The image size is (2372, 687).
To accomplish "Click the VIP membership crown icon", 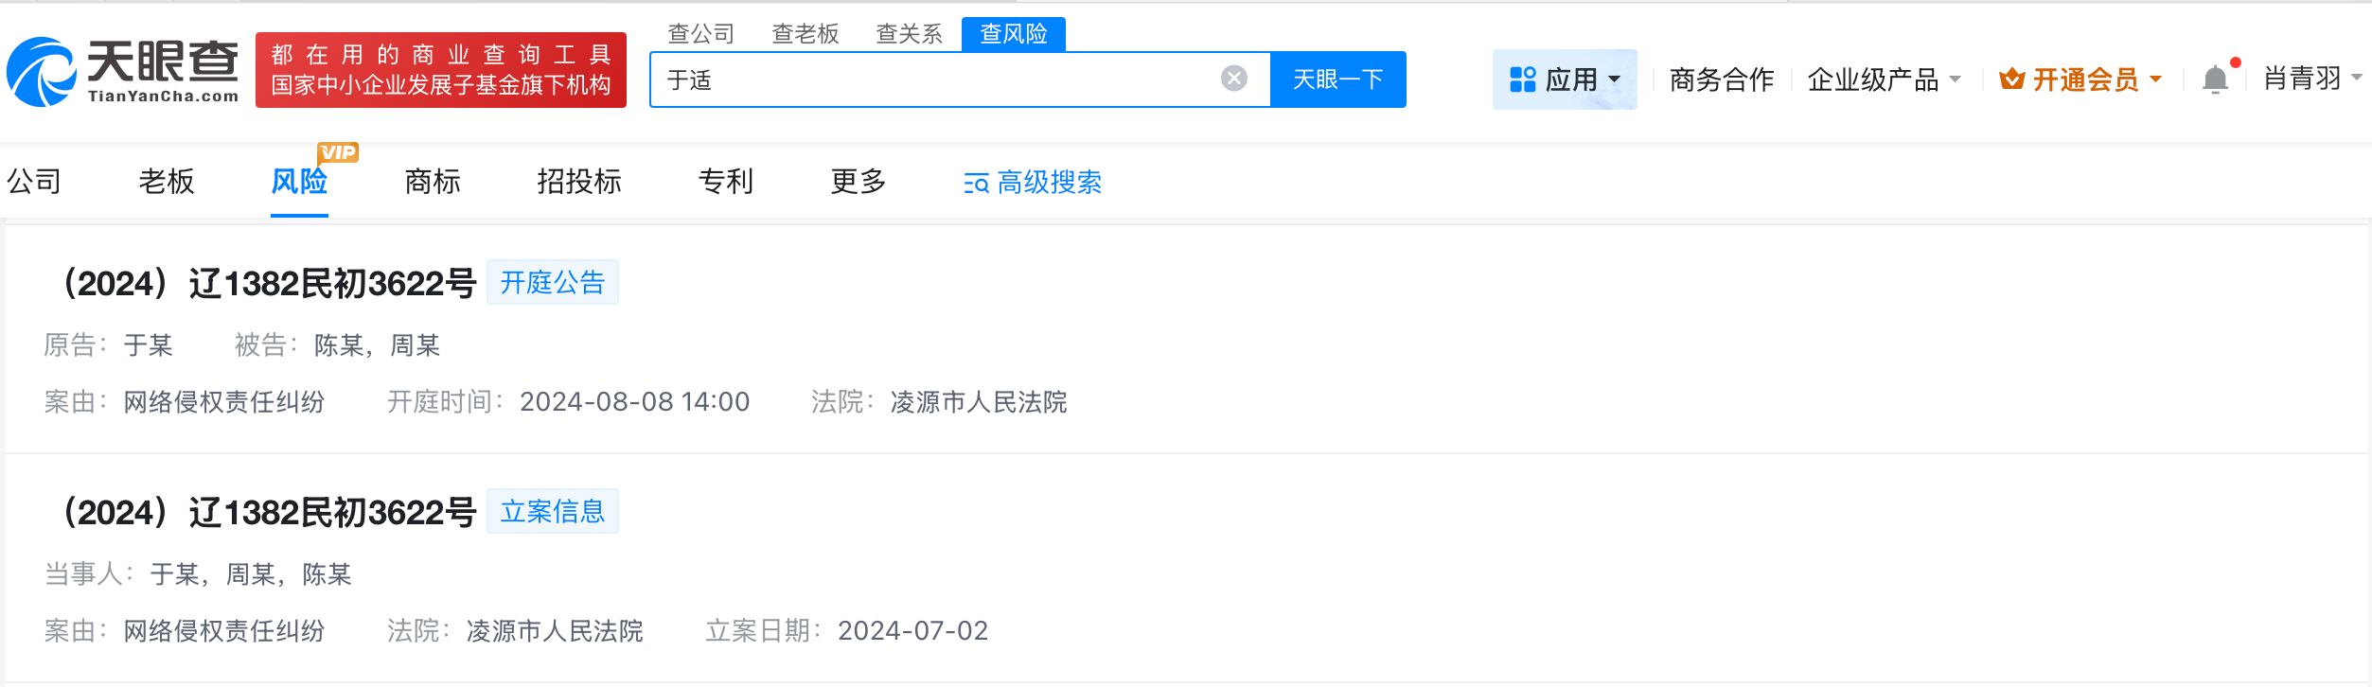I will [x=2011, y=79].
